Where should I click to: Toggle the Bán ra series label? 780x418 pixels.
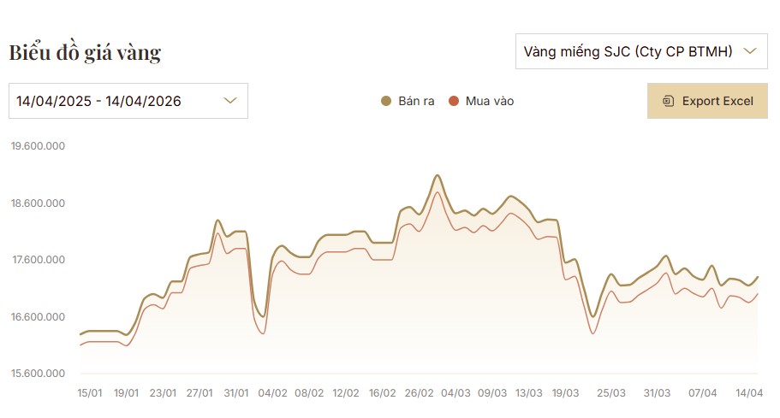pyautogui.click(x=416, y=101)
